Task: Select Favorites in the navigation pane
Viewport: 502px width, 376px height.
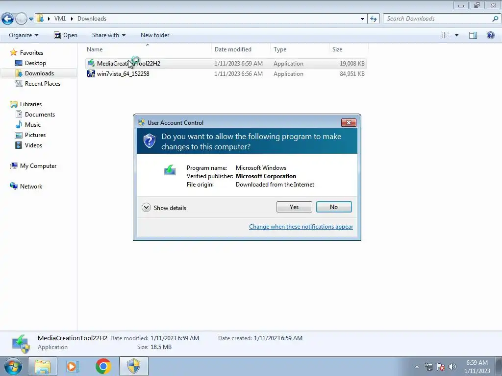Action: point(31,53)
